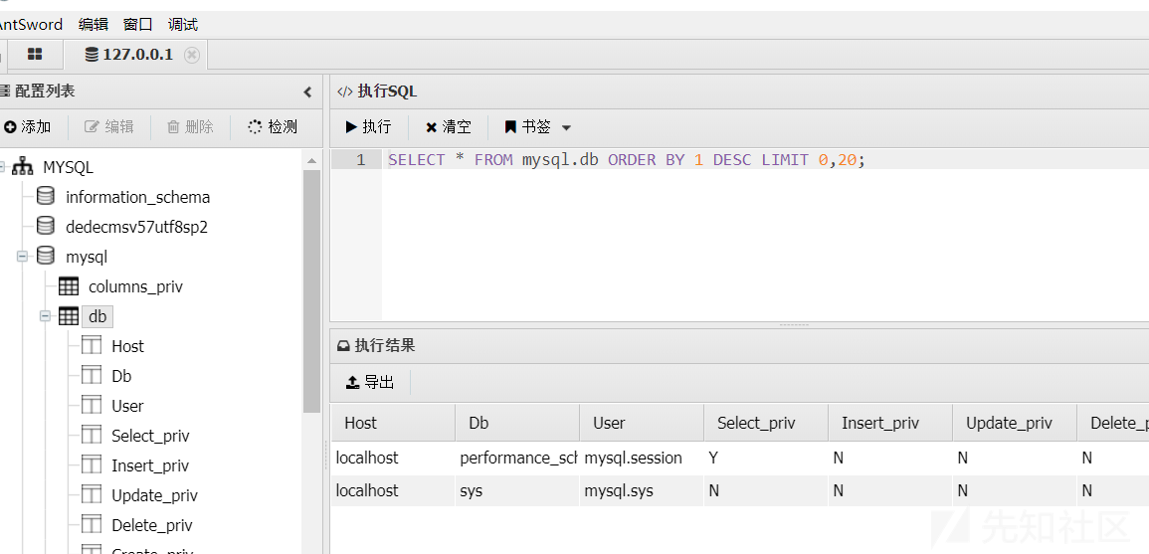Select Delete_priv column in tree

[x=151, y=525]
